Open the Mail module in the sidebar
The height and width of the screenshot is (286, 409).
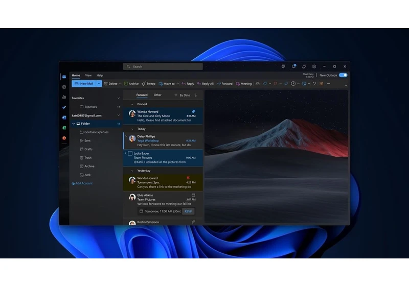64,77
